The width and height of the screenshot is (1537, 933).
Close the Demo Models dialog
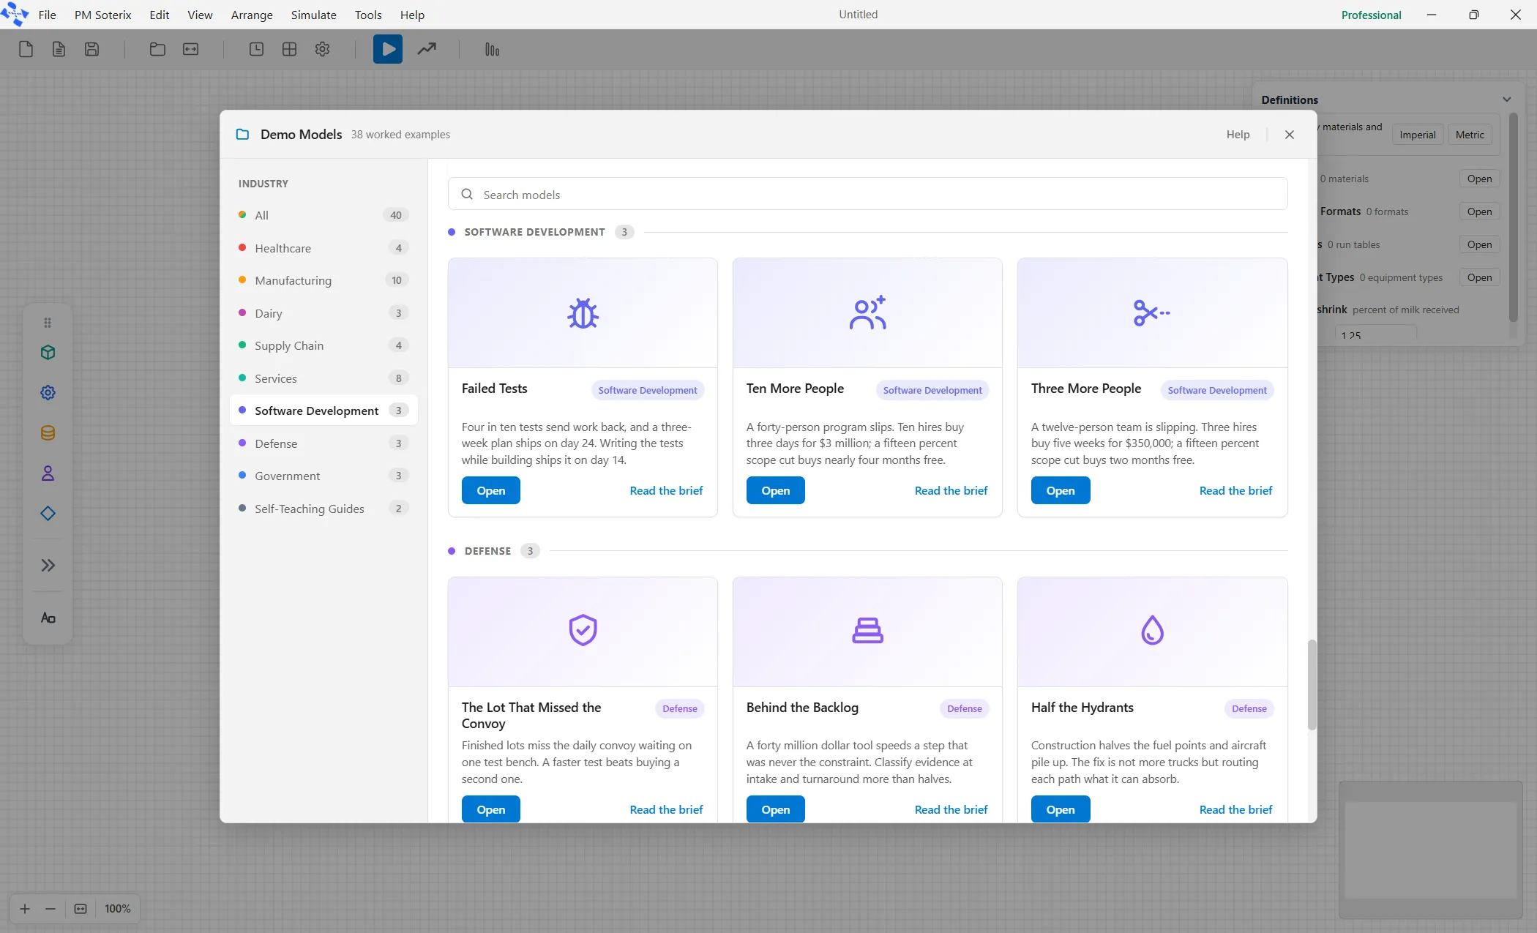click(x=1290, y=135)
